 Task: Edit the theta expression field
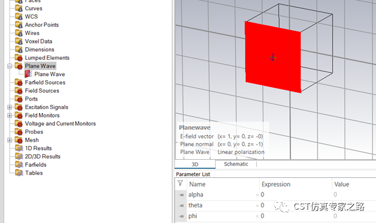pyautogui.click(x=295, y=206)
